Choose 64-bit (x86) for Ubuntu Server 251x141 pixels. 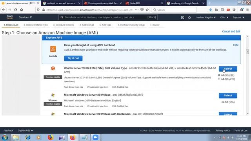219,75
